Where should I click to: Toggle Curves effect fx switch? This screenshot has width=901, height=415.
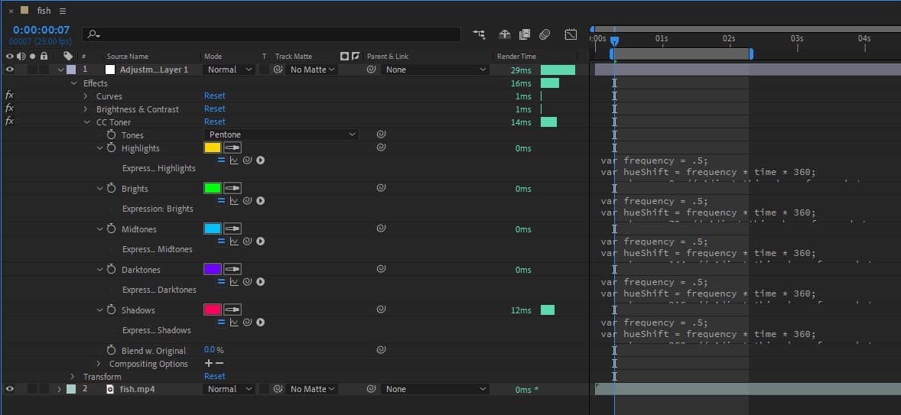pyautogui.click(x=10, y=96)
